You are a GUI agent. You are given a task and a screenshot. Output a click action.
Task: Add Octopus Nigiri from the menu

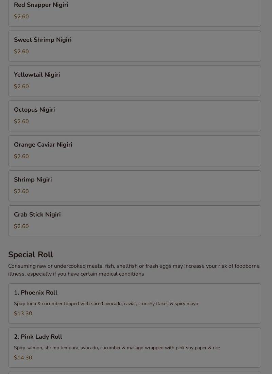pyautogui.click(x=134, y=116)
